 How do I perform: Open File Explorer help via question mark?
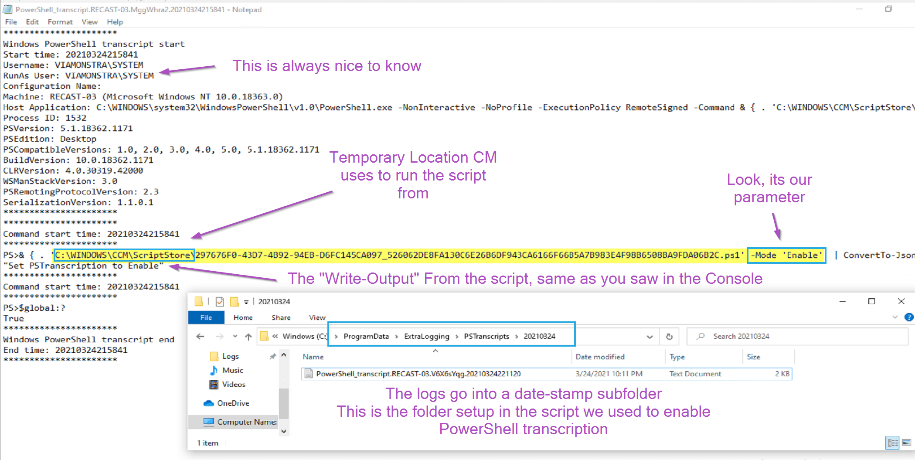click(x=908, y=317)
